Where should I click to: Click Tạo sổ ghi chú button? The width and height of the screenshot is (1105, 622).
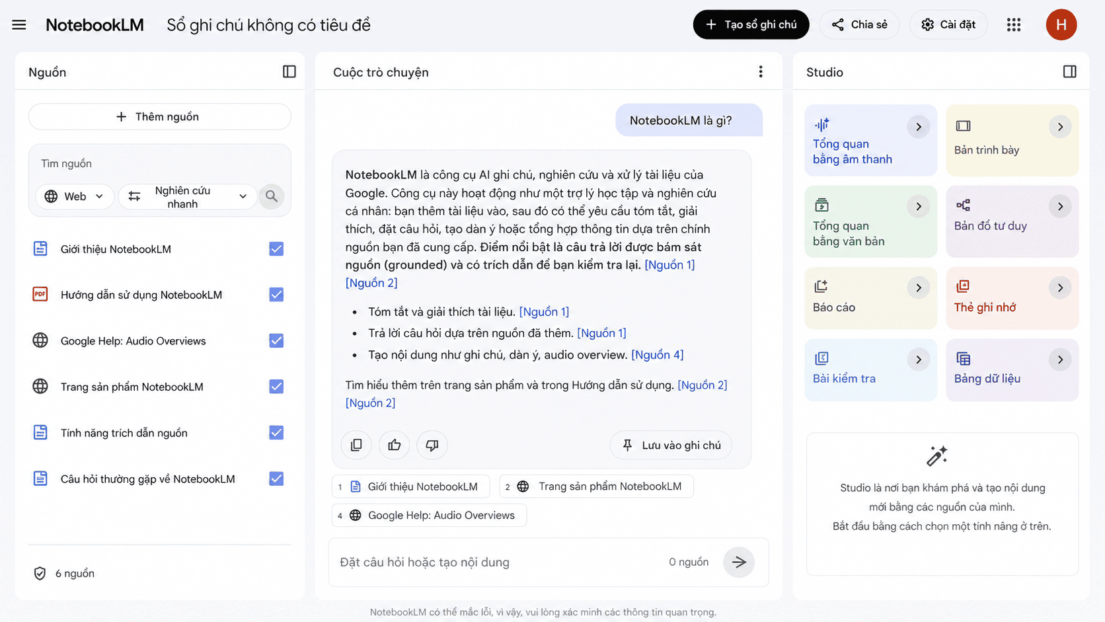751,24
